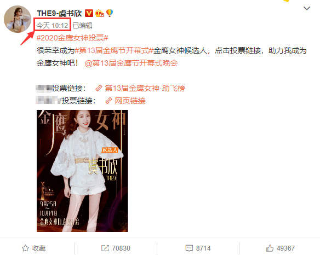The width and height of the screenshot is (320, 255).
Task: Click the hot air balloon badge icon
Action: click(x=110, y=13)
